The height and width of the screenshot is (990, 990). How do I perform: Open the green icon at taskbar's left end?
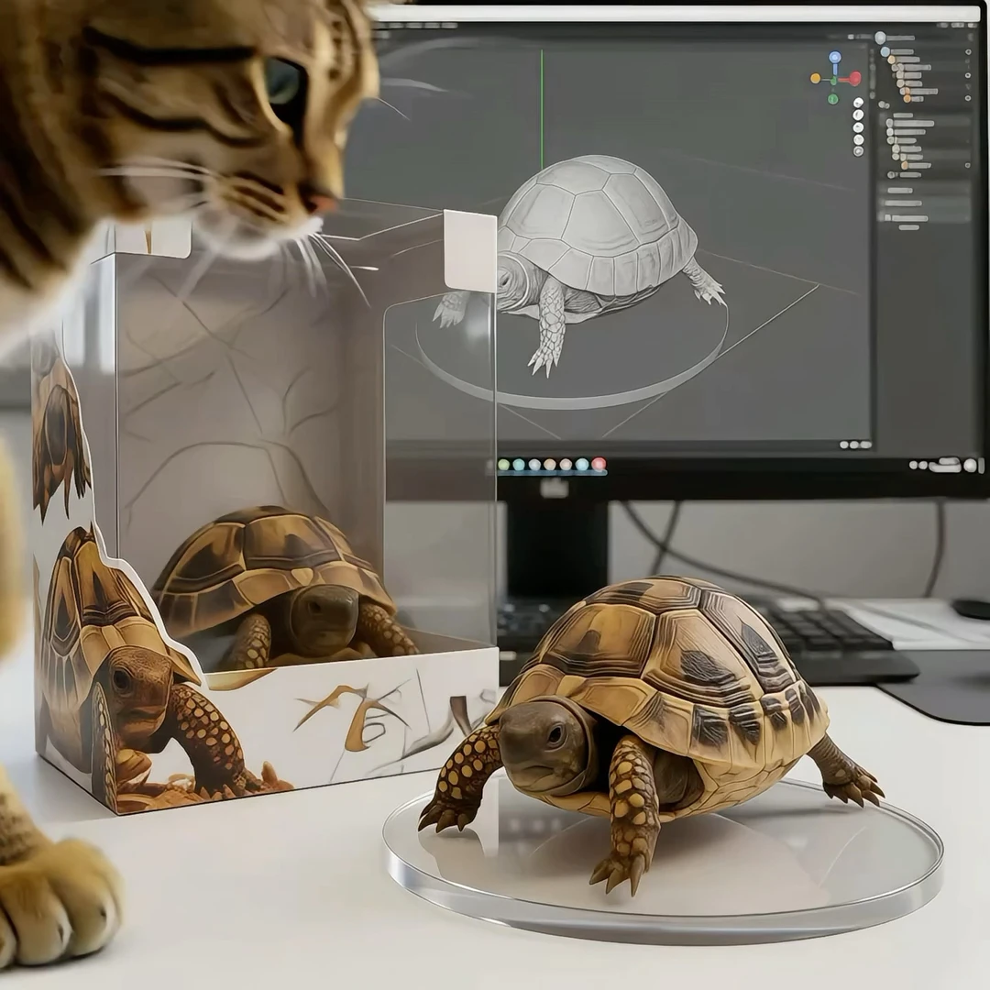click(503, 465)
